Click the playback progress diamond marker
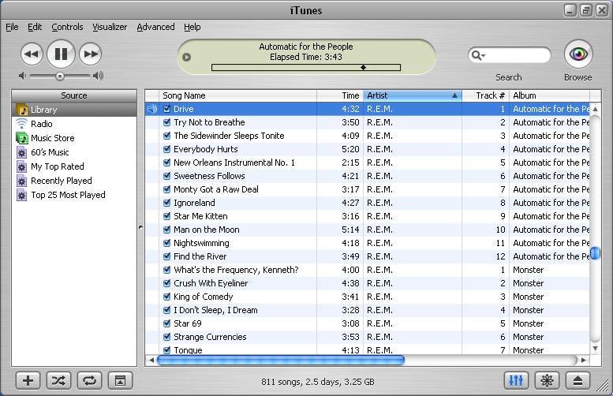 [363, 68]
